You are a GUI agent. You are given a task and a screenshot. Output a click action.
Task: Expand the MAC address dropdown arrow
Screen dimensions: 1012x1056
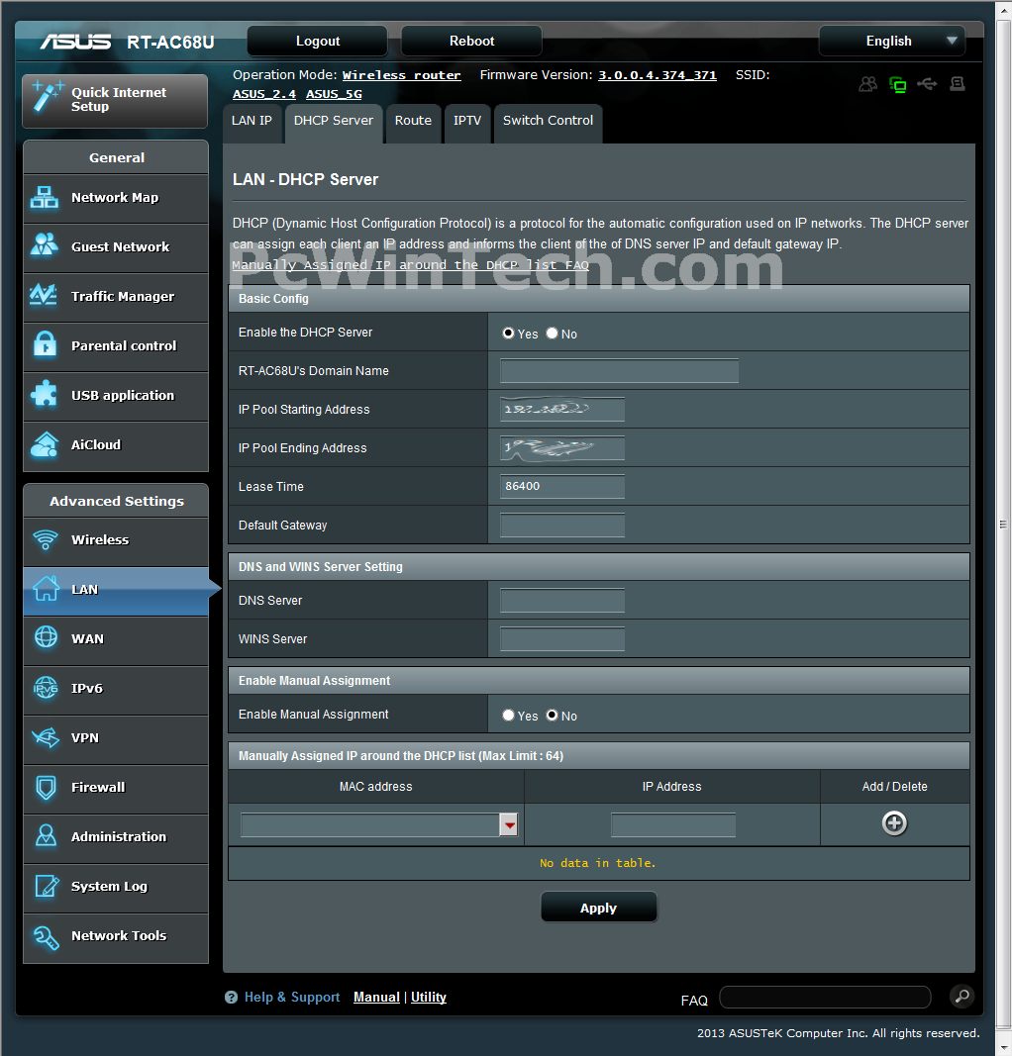coord(509,824)
